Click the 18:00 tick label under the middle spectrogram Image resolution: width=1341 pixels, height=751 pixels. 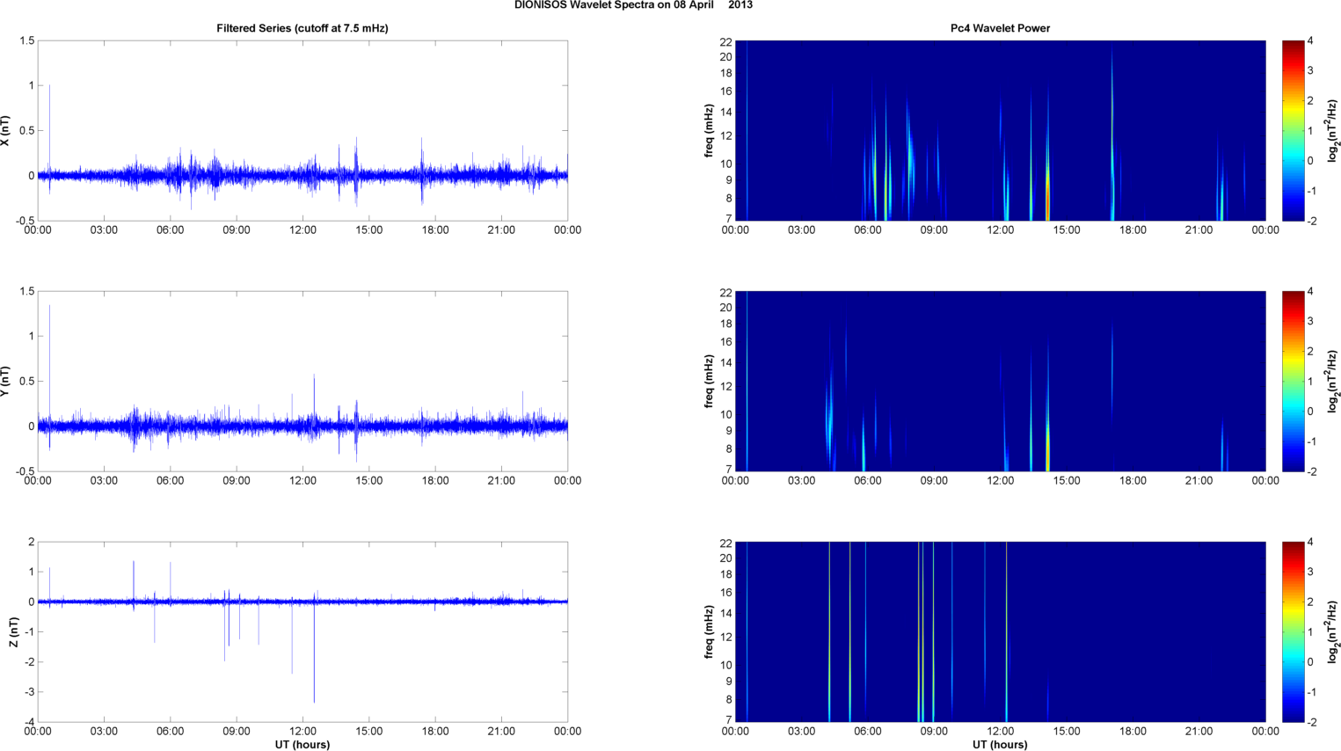point(1133,481)
